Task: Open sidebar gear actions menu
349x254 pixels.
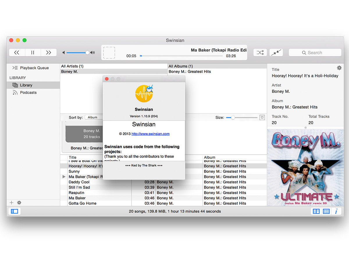Action: [19, 203]
